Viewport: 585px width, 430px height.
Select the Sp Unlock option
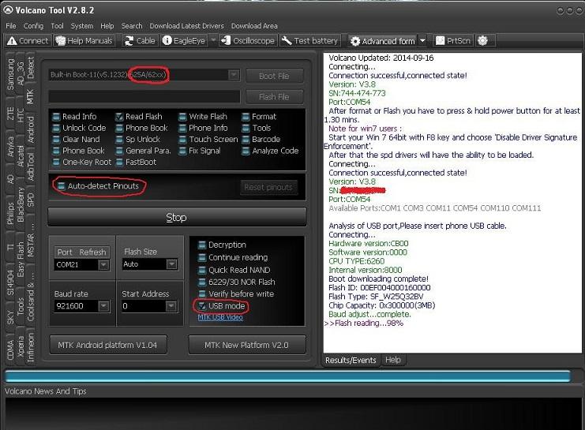click(x=137, y=139)
